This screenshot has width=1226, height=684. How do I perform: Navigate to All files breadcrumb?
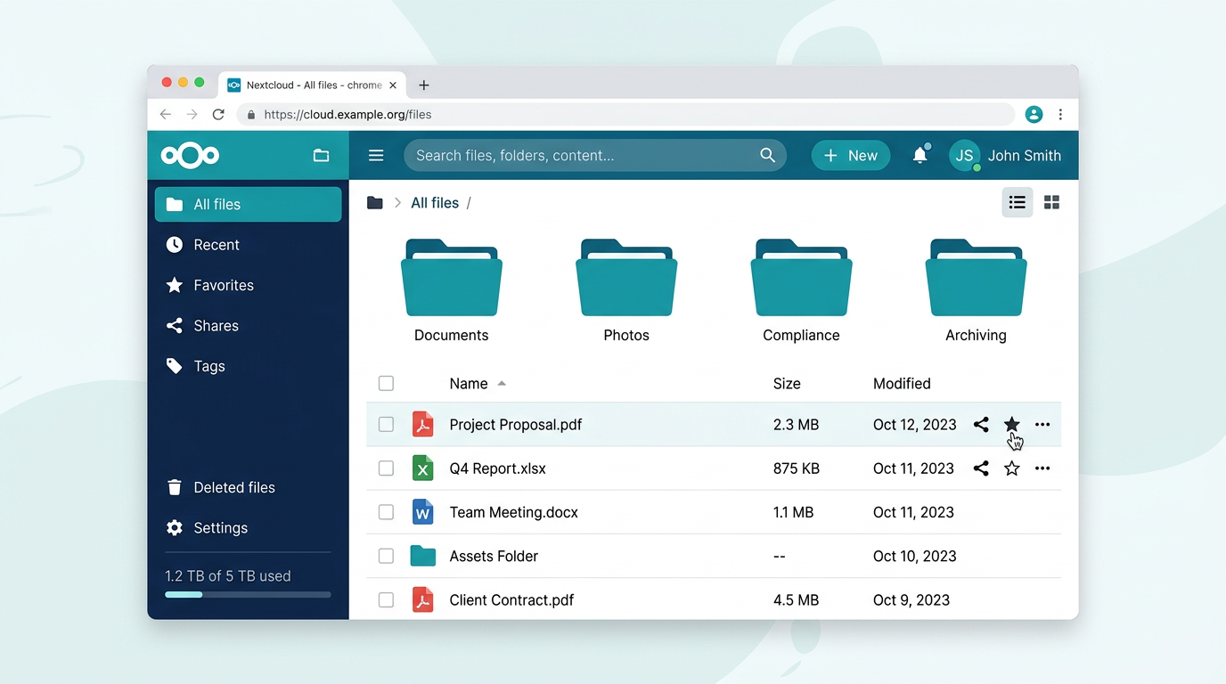435,202
